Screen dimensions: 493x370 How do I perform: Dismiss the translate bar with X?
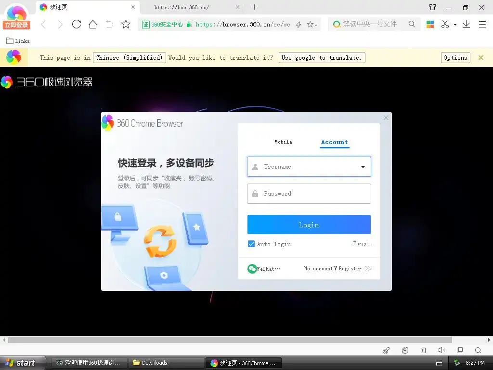click(x=481, y=58)
